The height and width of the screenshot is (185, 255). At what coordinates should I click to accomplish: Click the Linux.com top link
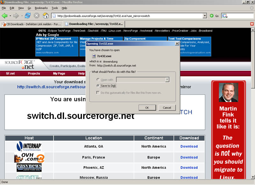coord(115,31)
